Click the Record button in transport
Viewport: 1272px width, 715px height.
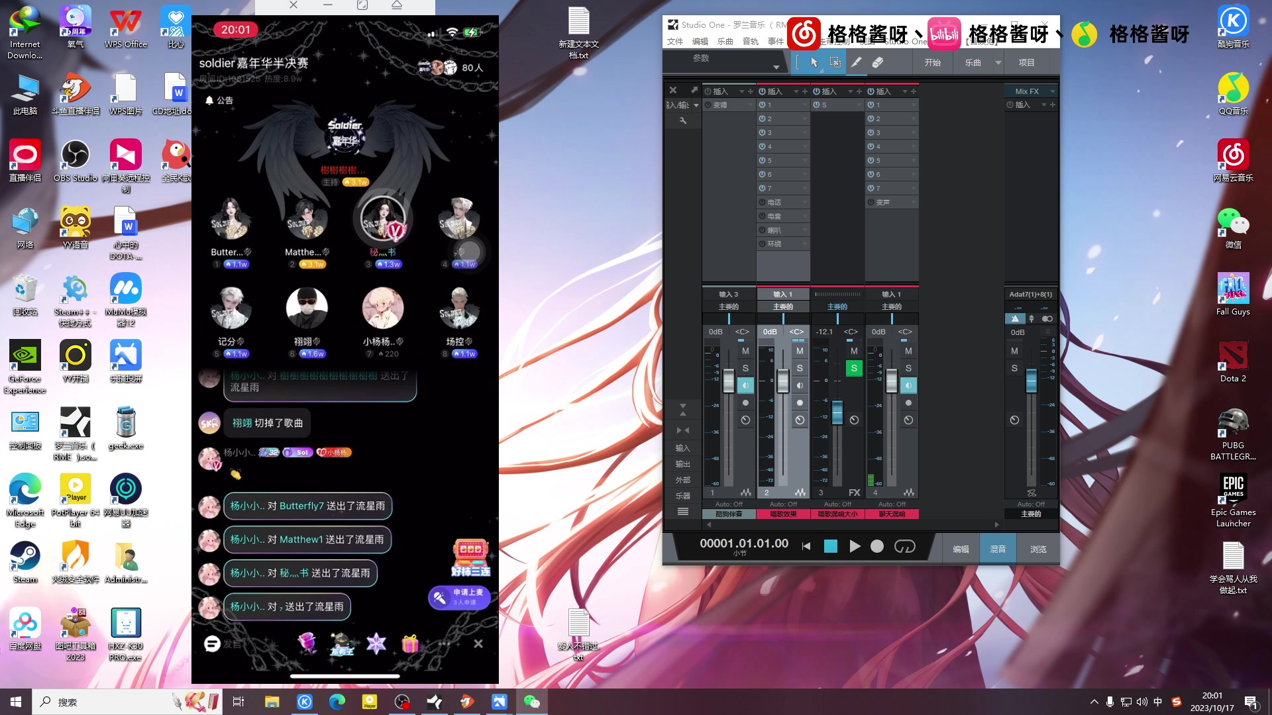click(x=877, y=546)
